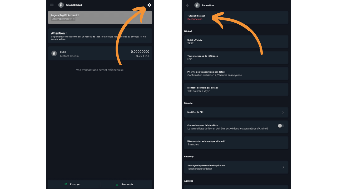Go back with the Paramètres back arrow
The height and width of the screenshot is (189, 337).
pyautogui.click(x=188, y=5)
